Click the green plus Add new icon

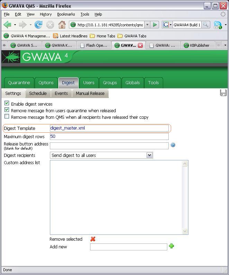tap(171, 246)
